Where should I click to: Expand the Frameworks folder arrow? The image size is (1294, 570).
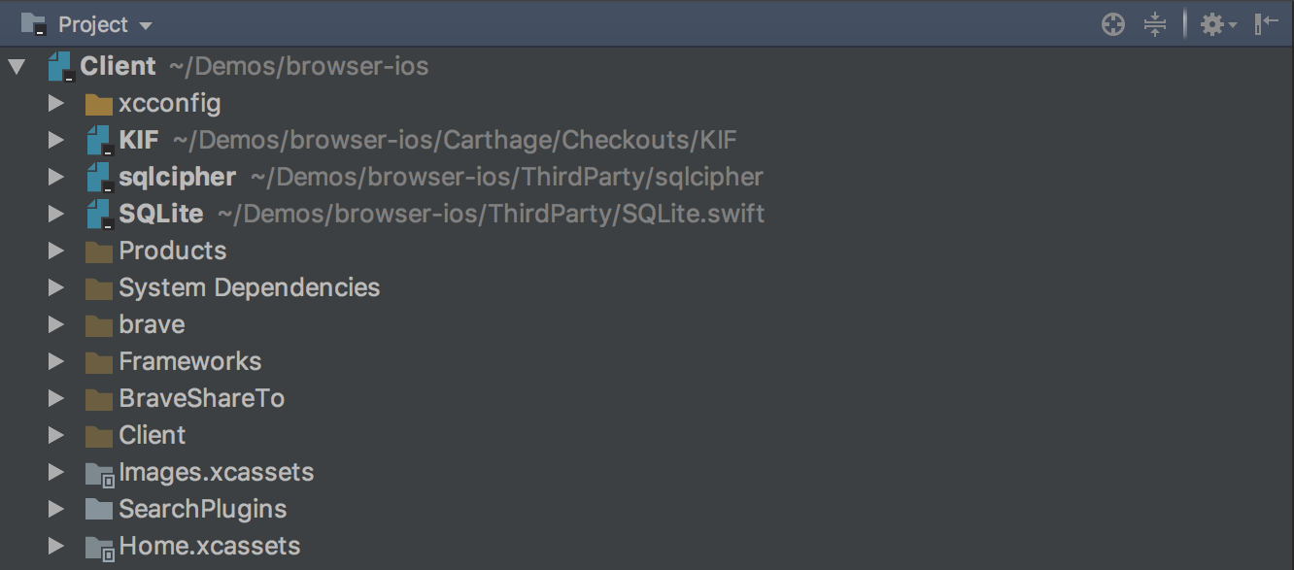click(55, 362)
